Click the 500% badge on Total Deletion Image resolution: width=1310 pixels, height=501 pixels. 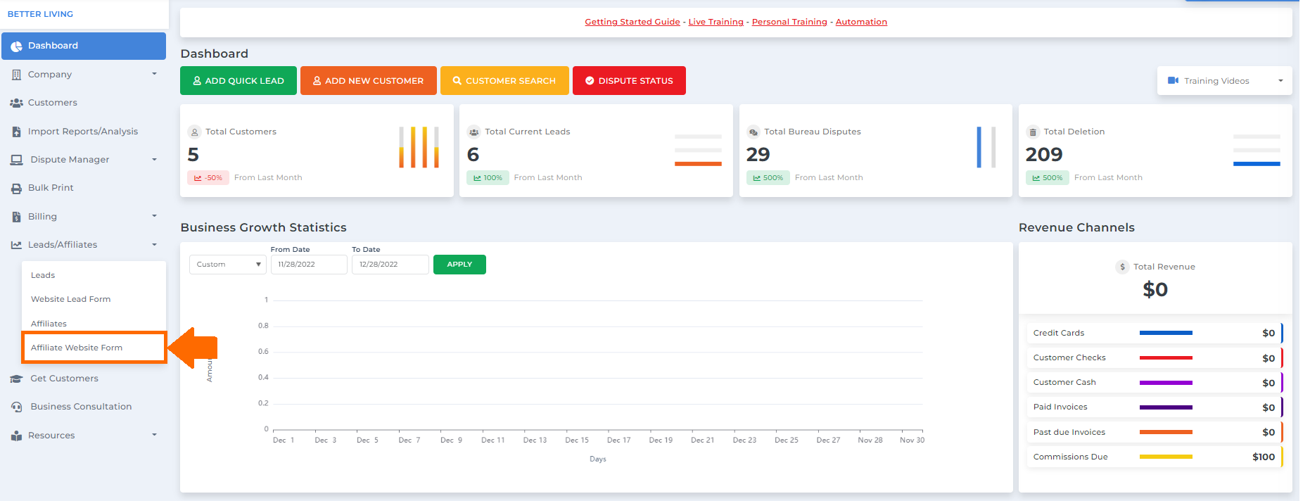click(1048, 178)
